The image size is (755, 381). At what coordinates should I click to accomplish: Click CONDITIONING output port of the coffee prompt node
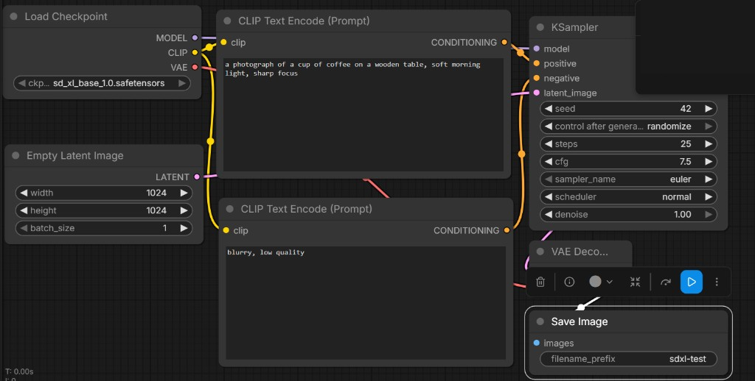pos(504,42)
